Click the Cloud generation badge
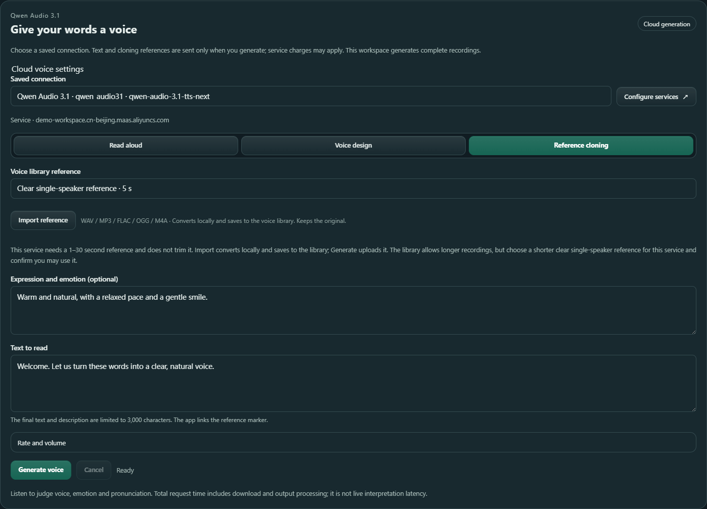Viewport: 707px width, 509px height. (667, 24)
